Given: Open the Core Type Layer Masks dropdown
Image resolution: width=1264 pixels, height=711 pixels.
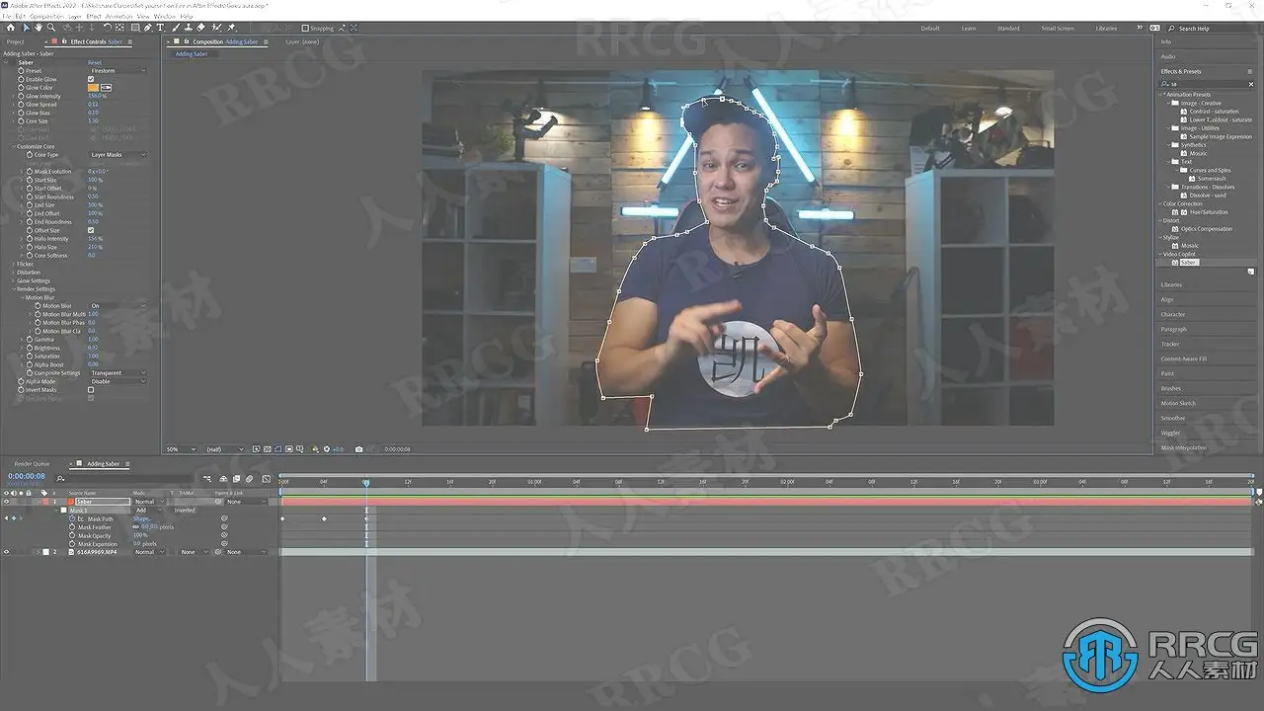Looking at the screenshot, I should coord(118,155).
